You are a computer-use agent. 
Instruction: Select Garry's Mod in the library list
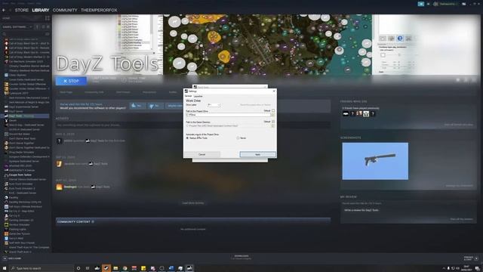tap(16, 239)
